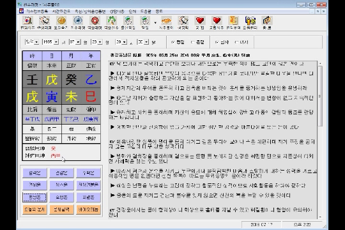Click the red 巳 character cell

[x=91, y=96]
